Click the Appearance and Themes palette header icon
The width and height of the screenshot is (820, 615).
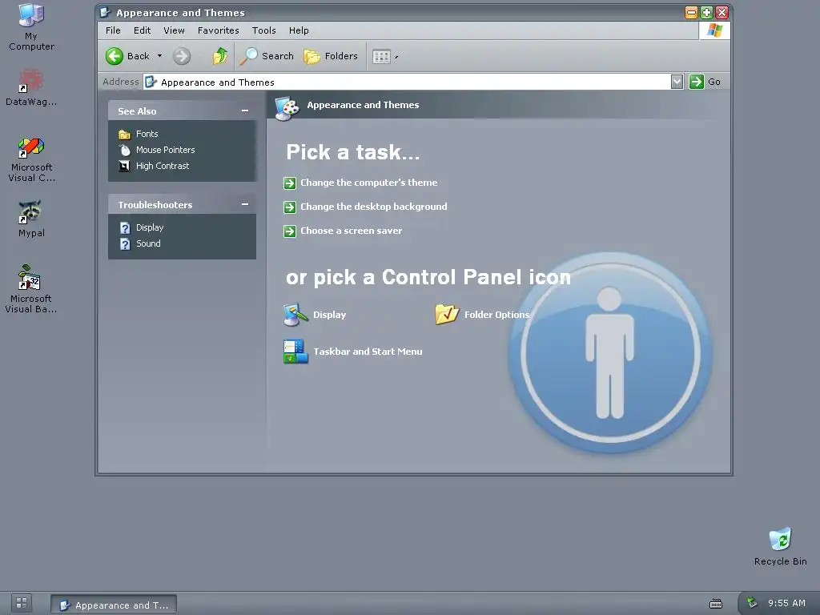tap(287, 108)
